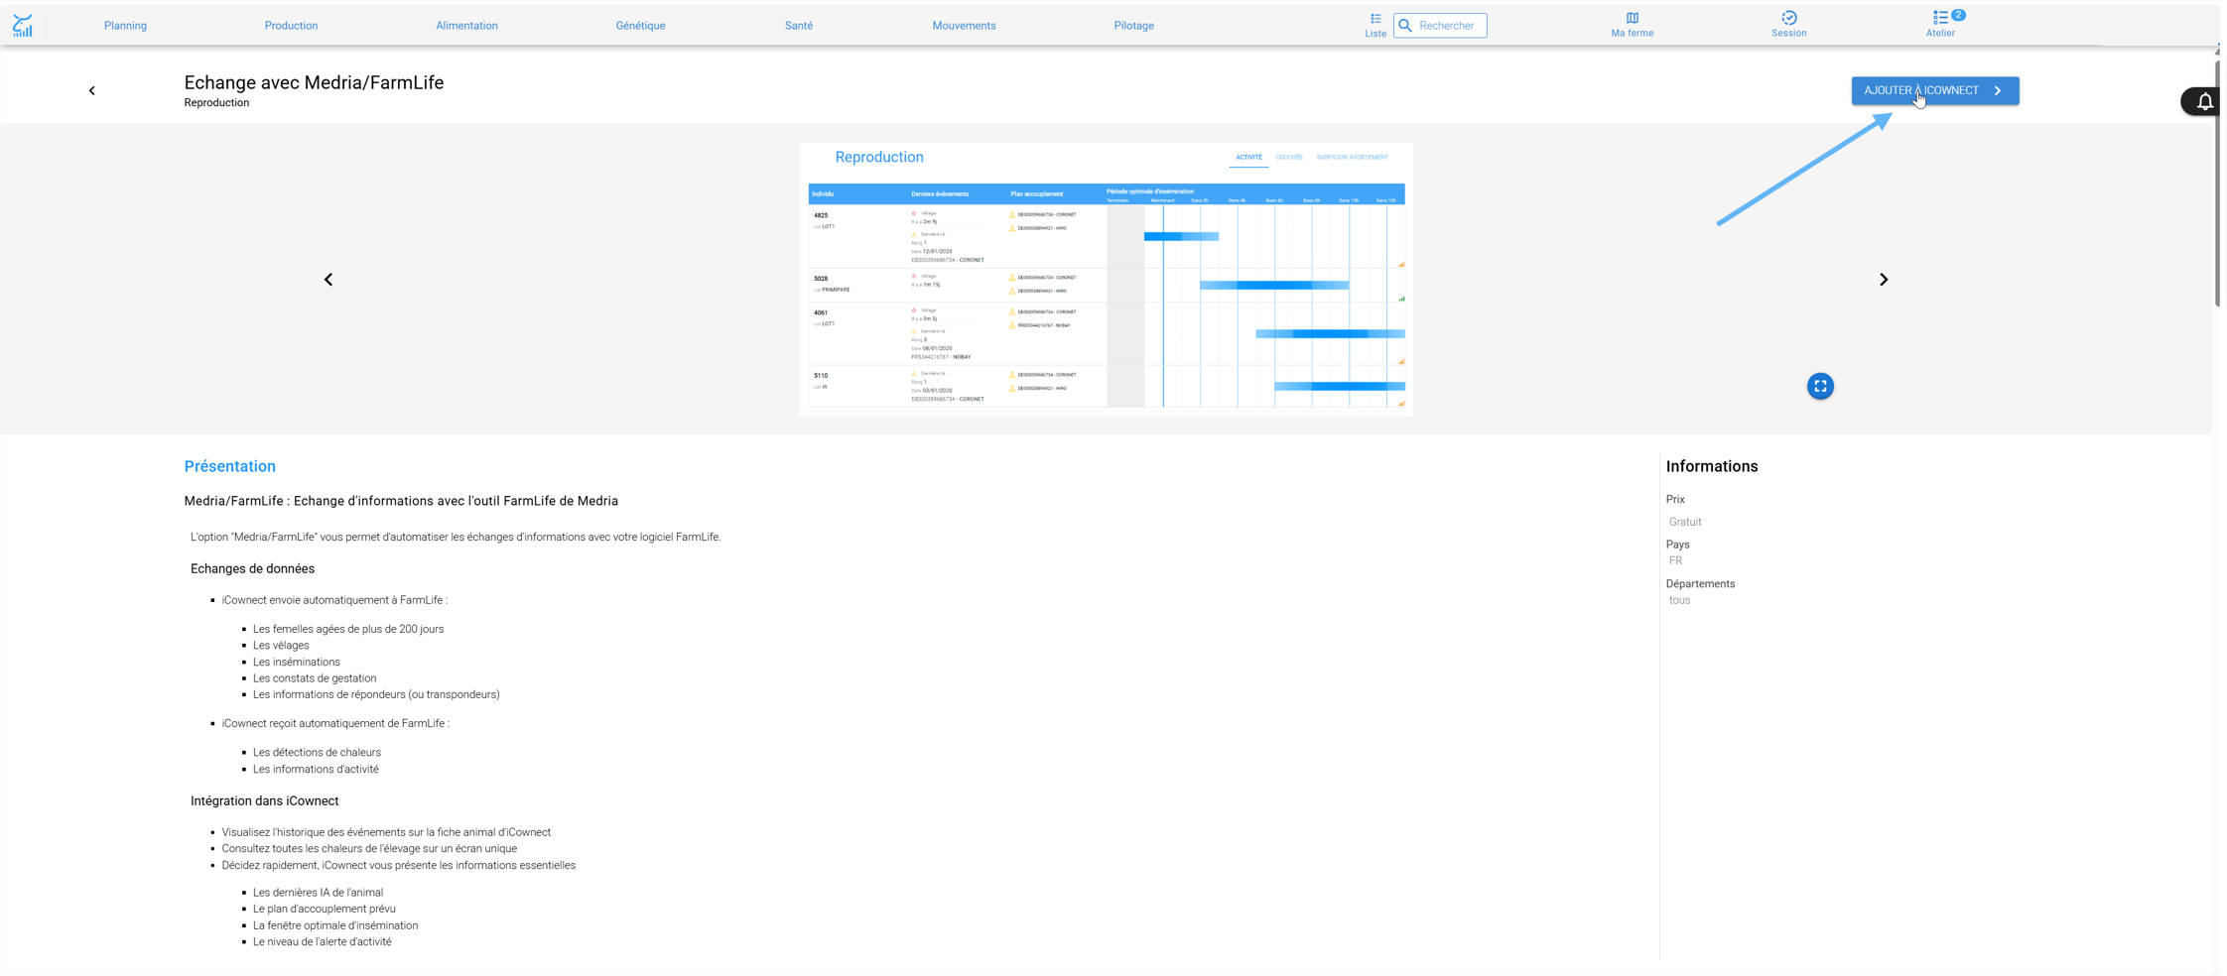Open the Session icon
Image resolution: width=2227 pixels, height=976 pixels.
pyautogui.click(x=1788, y=25)
